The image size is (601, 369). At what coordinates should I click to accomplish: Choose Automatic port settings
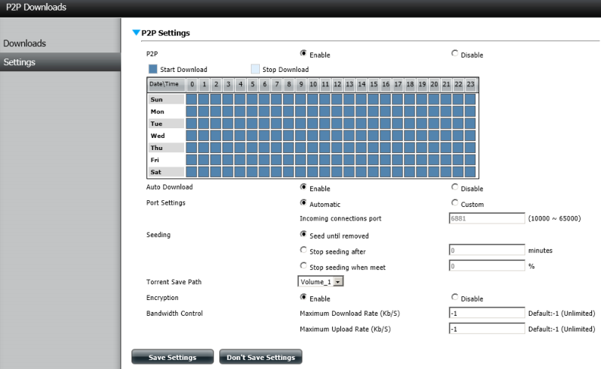click(304, 202)
